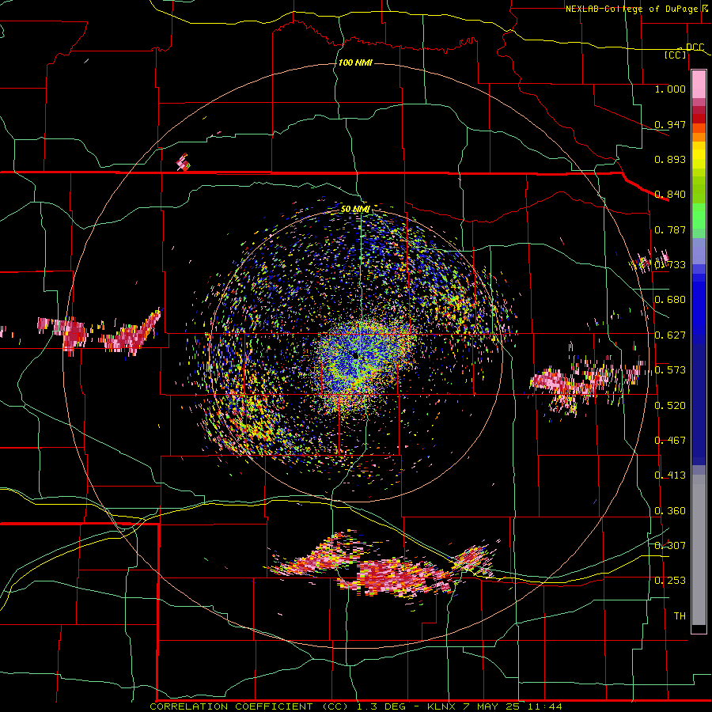Image resolution: width=712 pixels, height=712 pixels.
Task: Click the light pink top segment of color bar
Action: point(699,84)
